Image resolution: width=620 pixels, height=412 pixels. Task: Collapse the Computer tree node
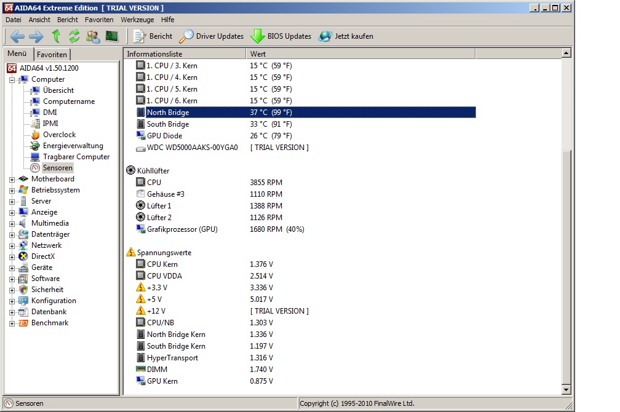[x=12, y=80]
